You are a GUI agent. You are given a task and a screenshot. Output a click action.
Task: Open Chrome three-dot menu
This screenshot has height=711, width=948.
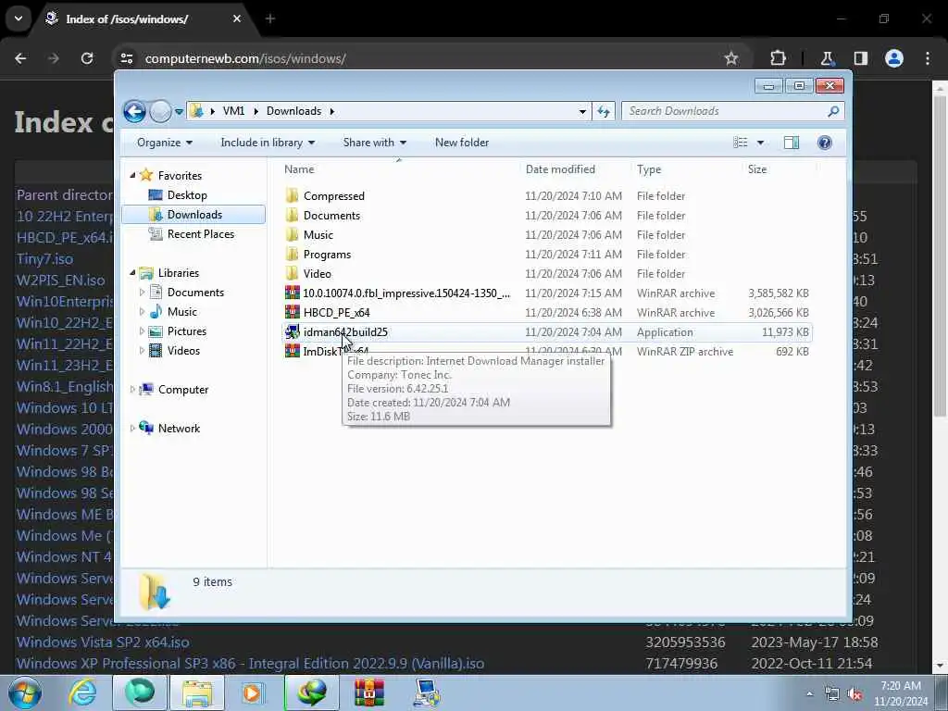tap(928, 58)
